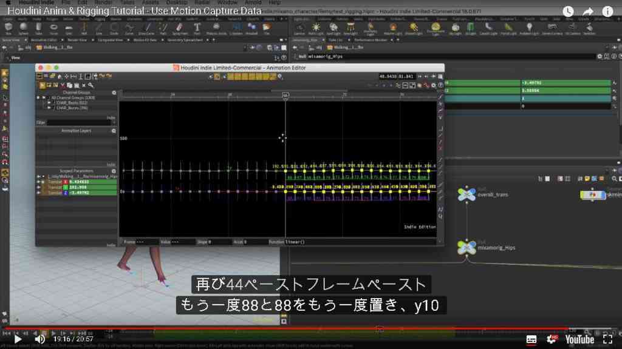Select the Spot Light shelf tool
Screen dimensions: 622x349
tap(333, 28)
